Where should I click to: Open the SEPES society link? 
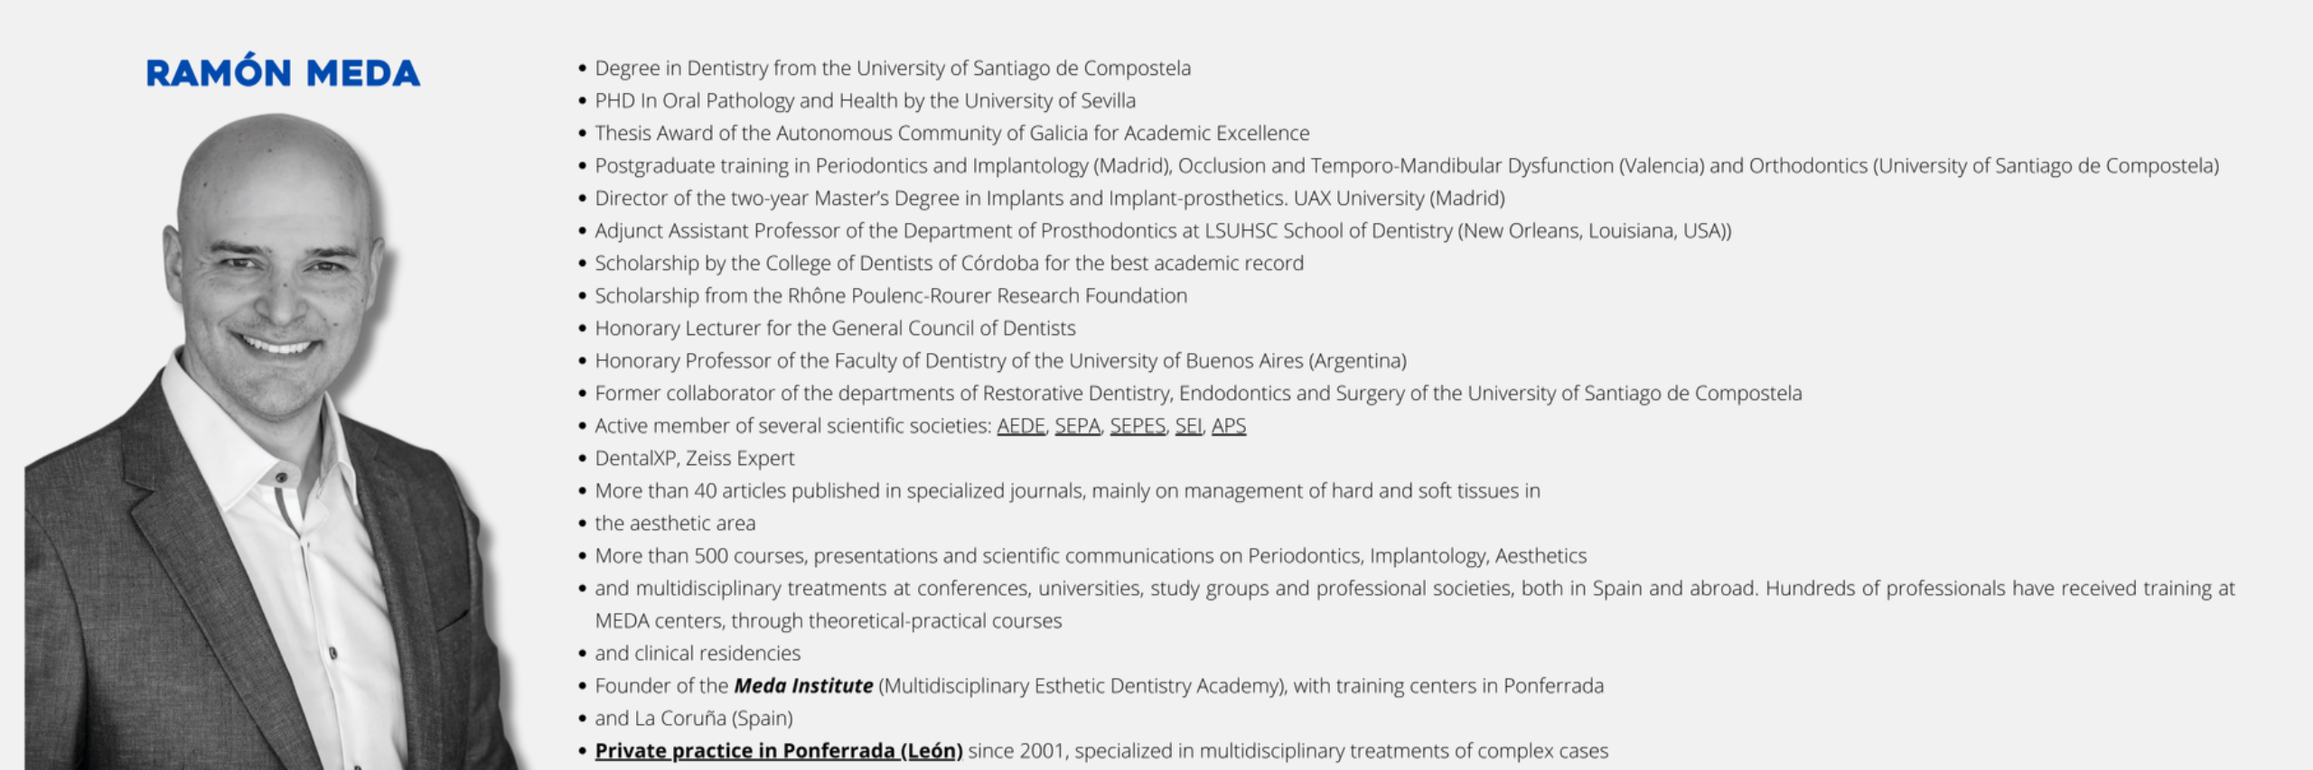[x=1138, y=426]
